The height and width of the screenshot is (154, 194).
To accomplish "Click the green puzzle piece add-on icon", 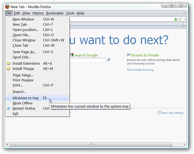I will pyautogui.click(x=176, y=19).
